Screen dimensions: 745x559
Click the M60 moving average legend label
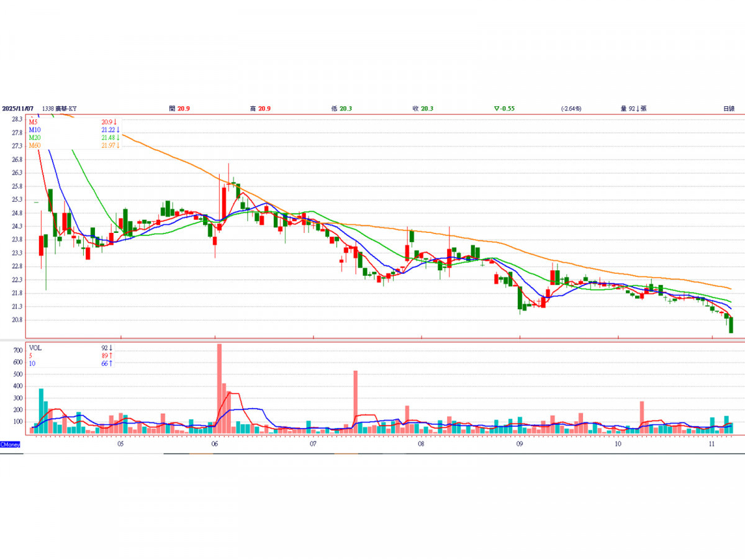(34, 145)
